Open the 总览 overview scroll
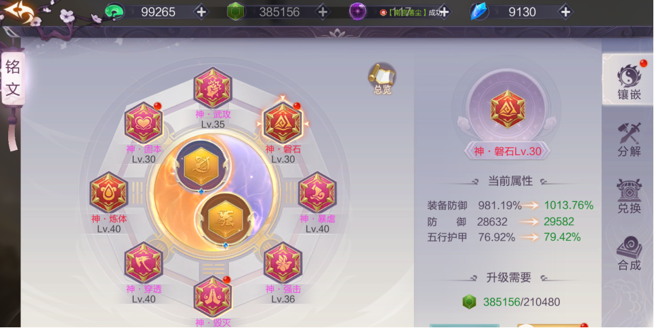 (382, 79)
